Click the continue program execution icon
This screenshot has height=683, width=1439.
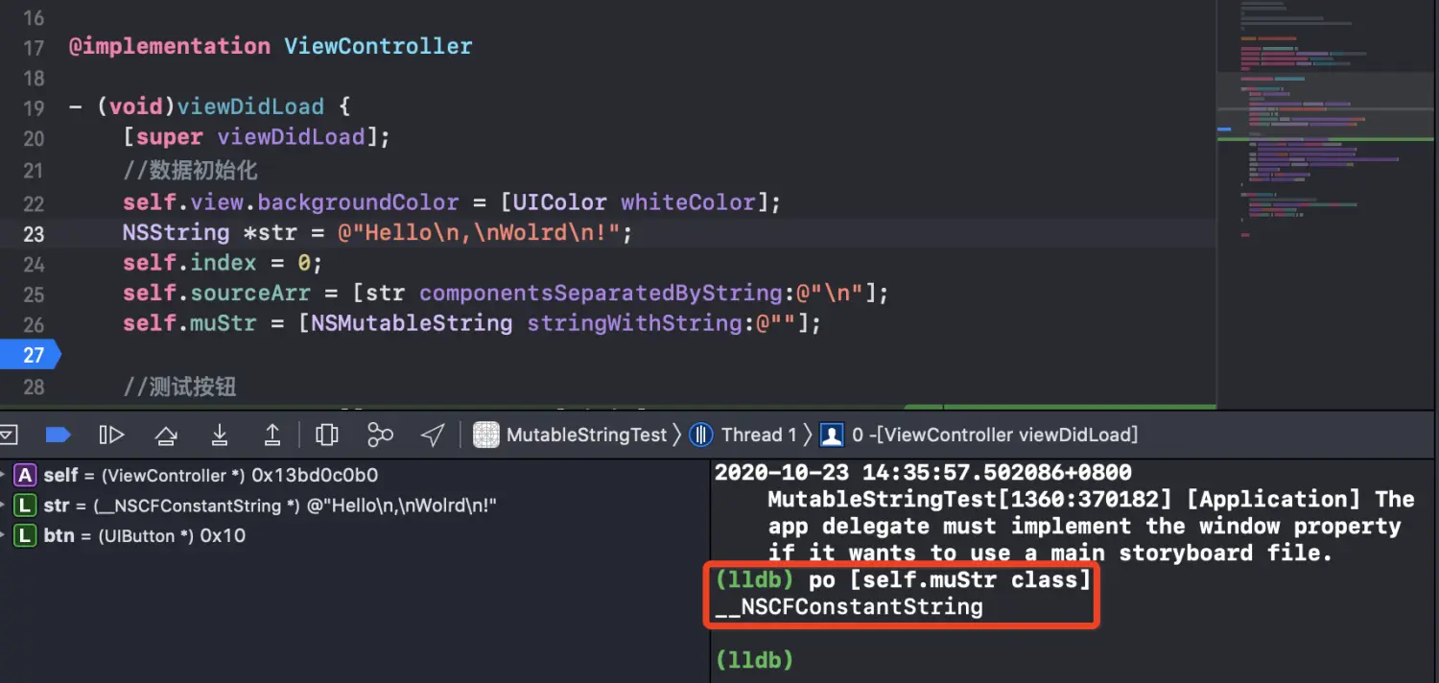click(x=111, y=436)
